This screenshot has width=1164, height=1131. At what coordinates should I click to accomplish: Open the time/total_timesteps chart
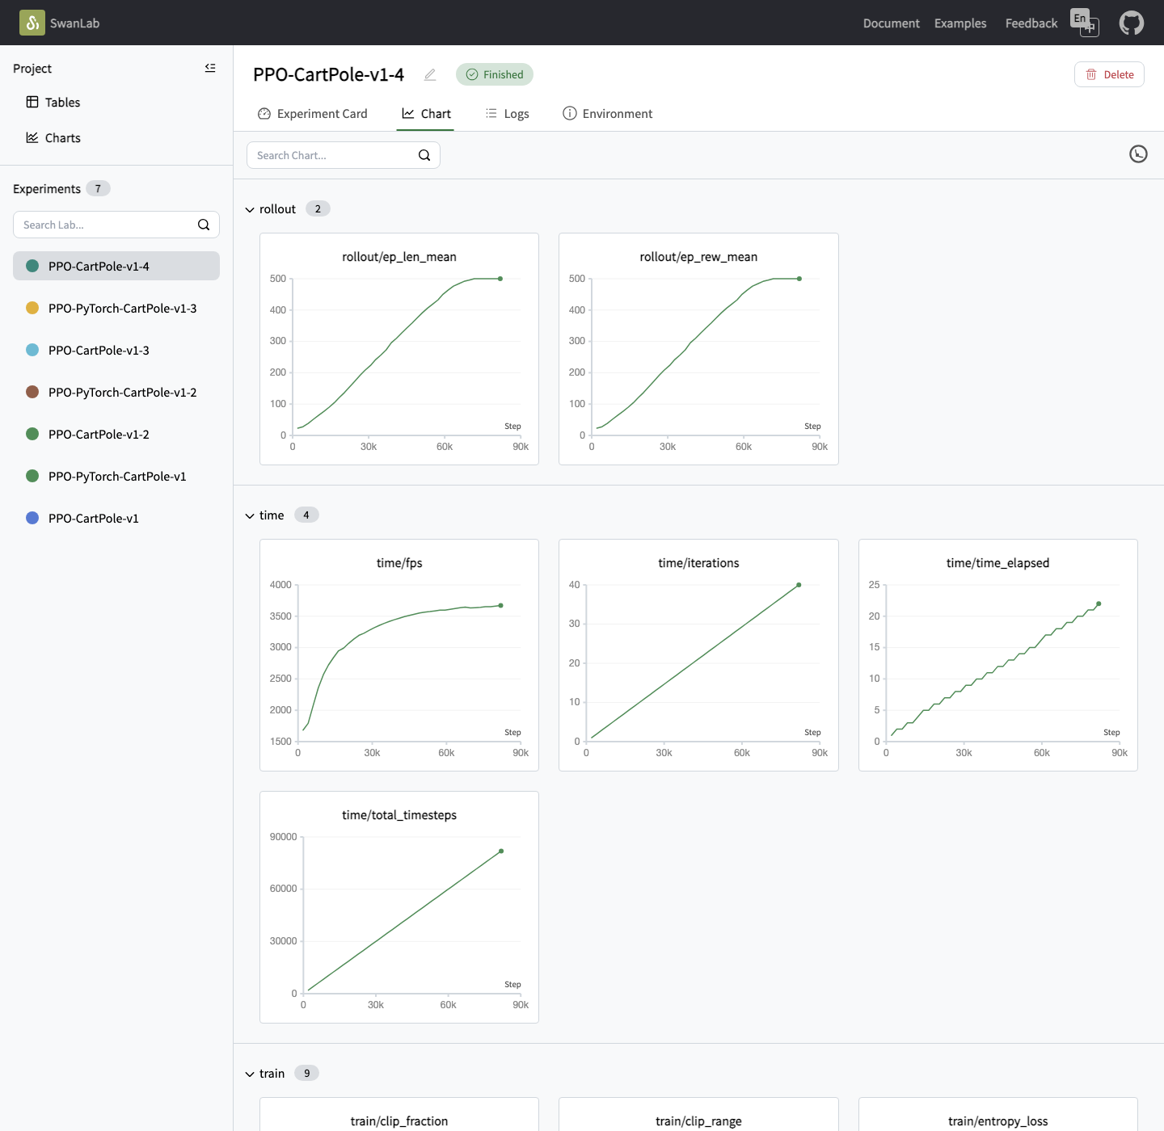[399, 907]
